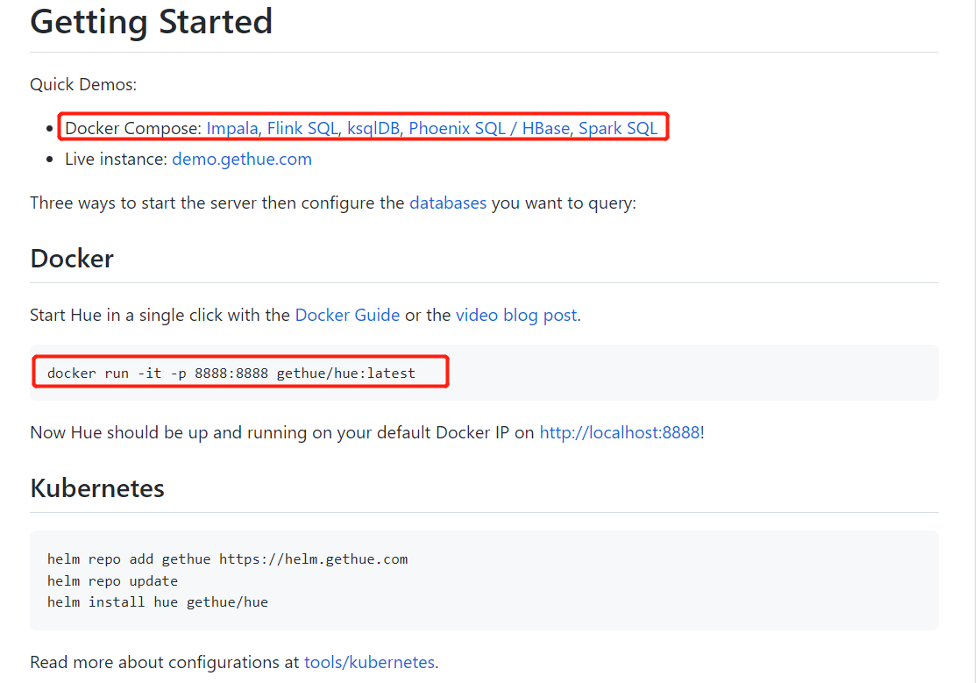980x683 pixels.
Task: Click 'Start Hue in a single click' text
Action: (x=127, y=315)
